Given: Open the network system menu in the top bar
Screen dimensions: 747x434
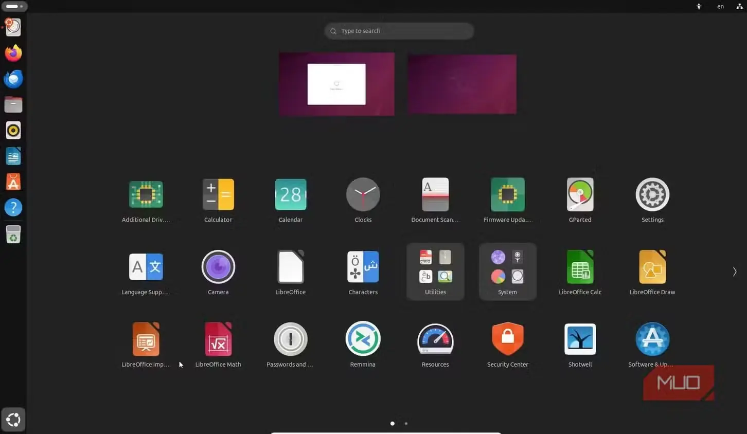Looking at the screenshot, I should tap(739, 6).
